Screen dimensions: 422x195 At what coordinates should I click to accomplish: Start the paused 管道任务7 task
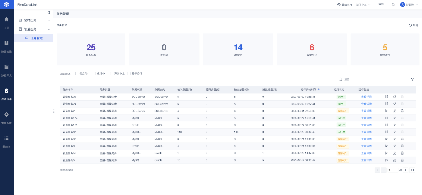[386, 111]
